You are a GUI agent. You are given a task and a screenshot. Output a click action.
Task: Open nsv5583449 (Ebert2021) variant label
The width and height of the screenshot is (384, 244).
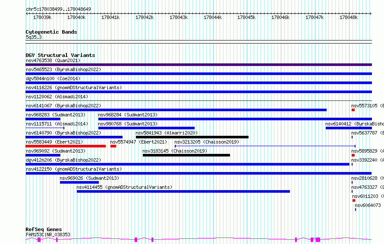coord(54,142)
